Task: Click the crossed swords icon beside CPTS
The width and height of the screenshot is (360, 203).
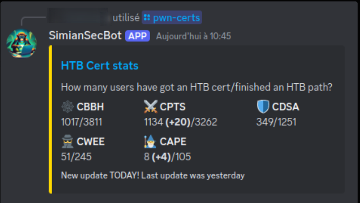Action: (150, 107)
